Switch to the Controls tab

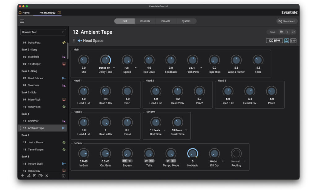[145, 21]
